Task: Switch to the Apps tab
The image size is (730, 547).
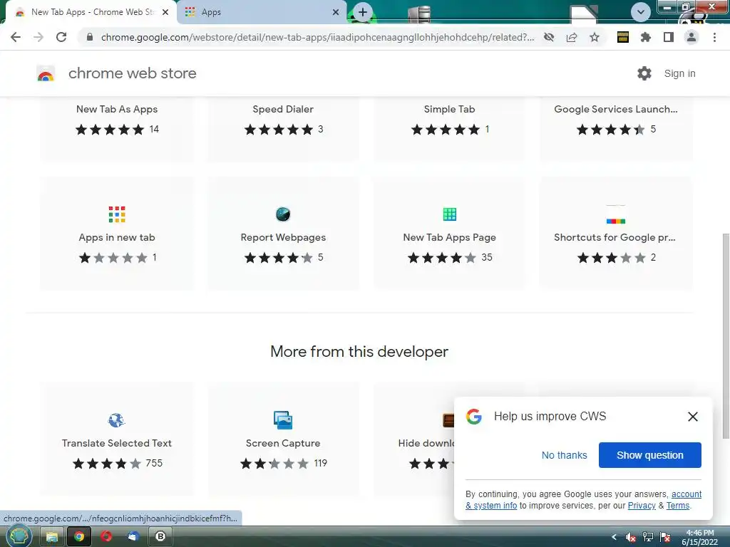Action: (262, 12)
